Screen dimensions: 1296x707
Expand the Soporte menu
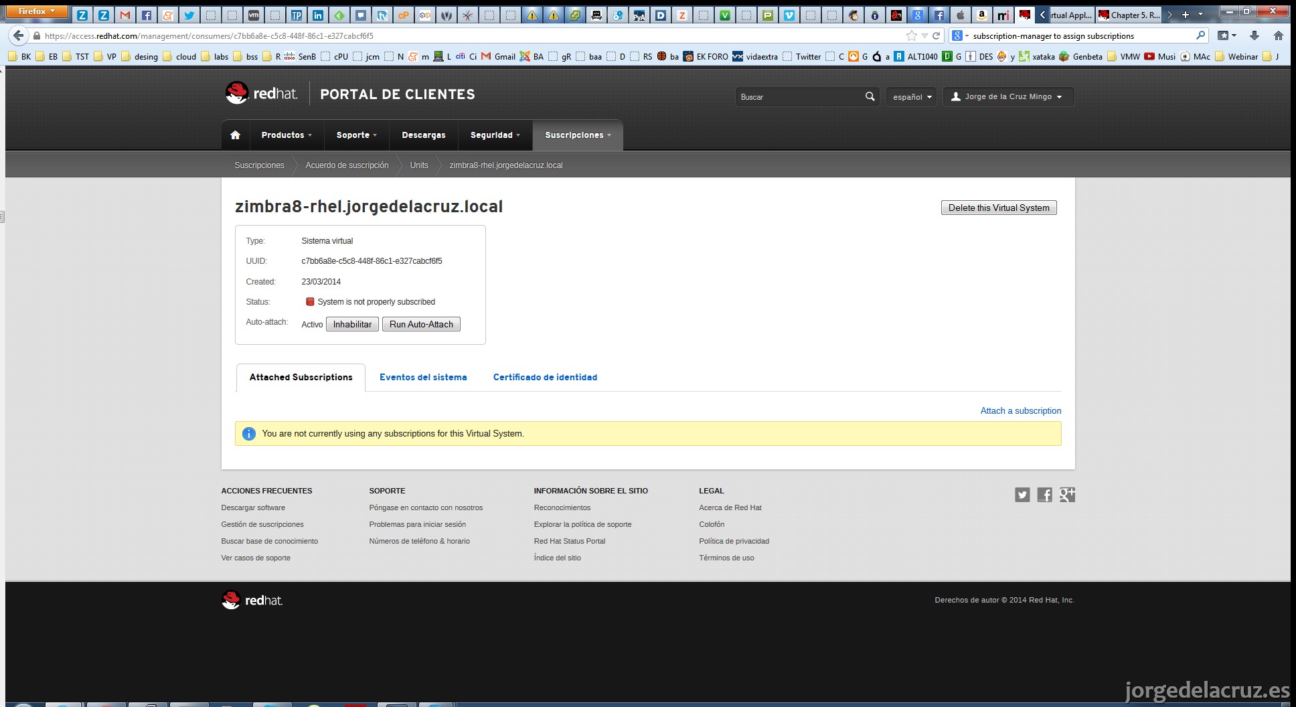tap(357, 135)
